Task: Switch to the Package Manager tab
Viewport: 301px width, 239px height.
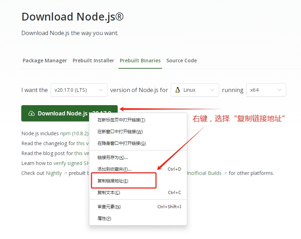Action: click(45, 61)
